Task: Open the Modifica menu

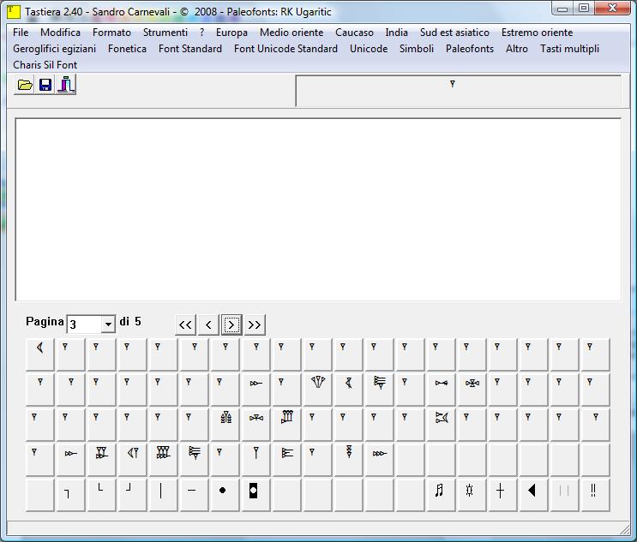Action: pyautogui.click(x=61, y=33)
